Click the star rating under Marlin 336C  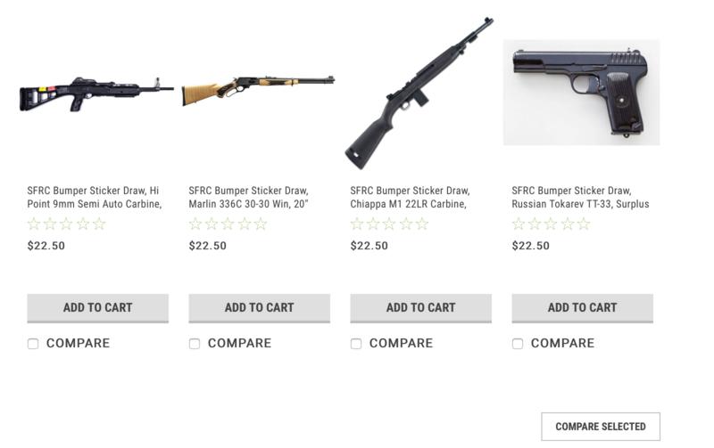[228, 224]
